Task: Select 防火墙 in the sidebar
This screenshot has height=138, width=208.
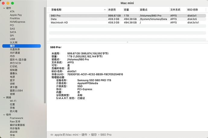Action: coord(14,111)
